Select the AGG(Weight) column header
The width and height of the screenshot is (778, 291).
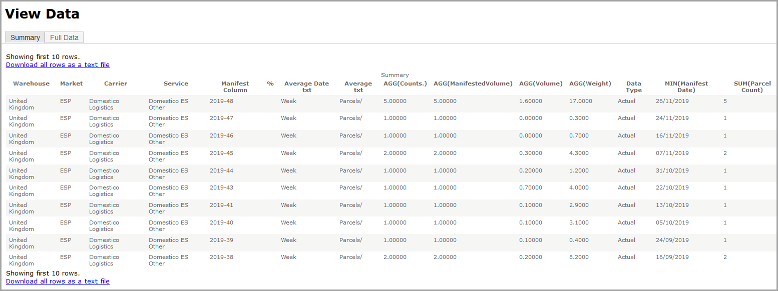(590, 83)
